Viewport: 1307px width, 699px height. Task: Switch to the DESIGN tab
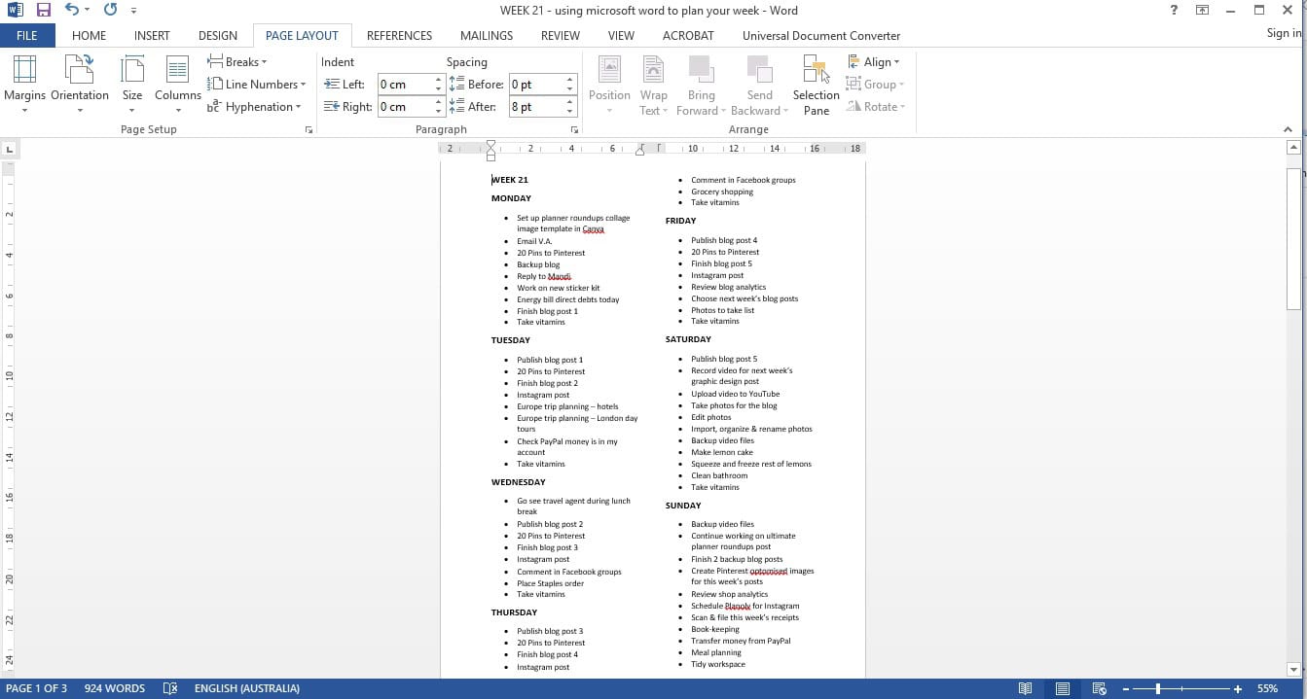(x=218, y=36)
